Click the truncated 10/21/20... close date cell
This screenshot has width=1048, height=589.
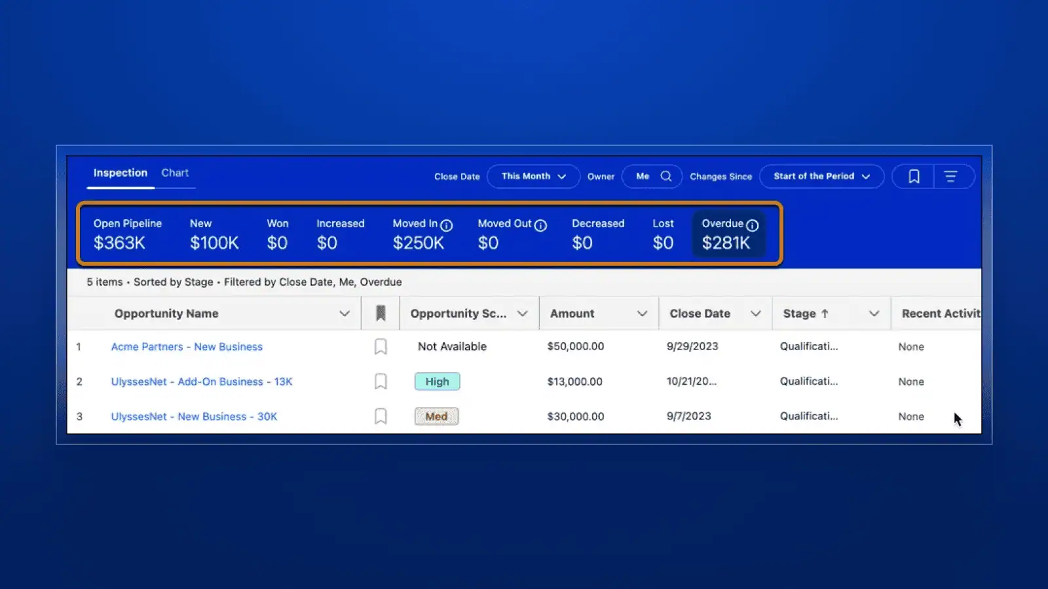[x=691, y=382]
